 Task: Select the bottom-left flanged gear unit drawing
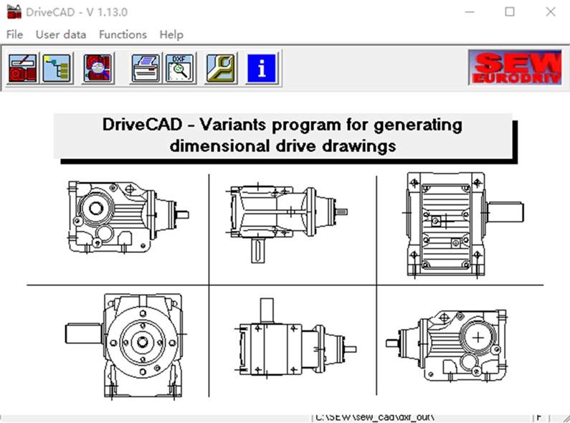tap(125, 346)
